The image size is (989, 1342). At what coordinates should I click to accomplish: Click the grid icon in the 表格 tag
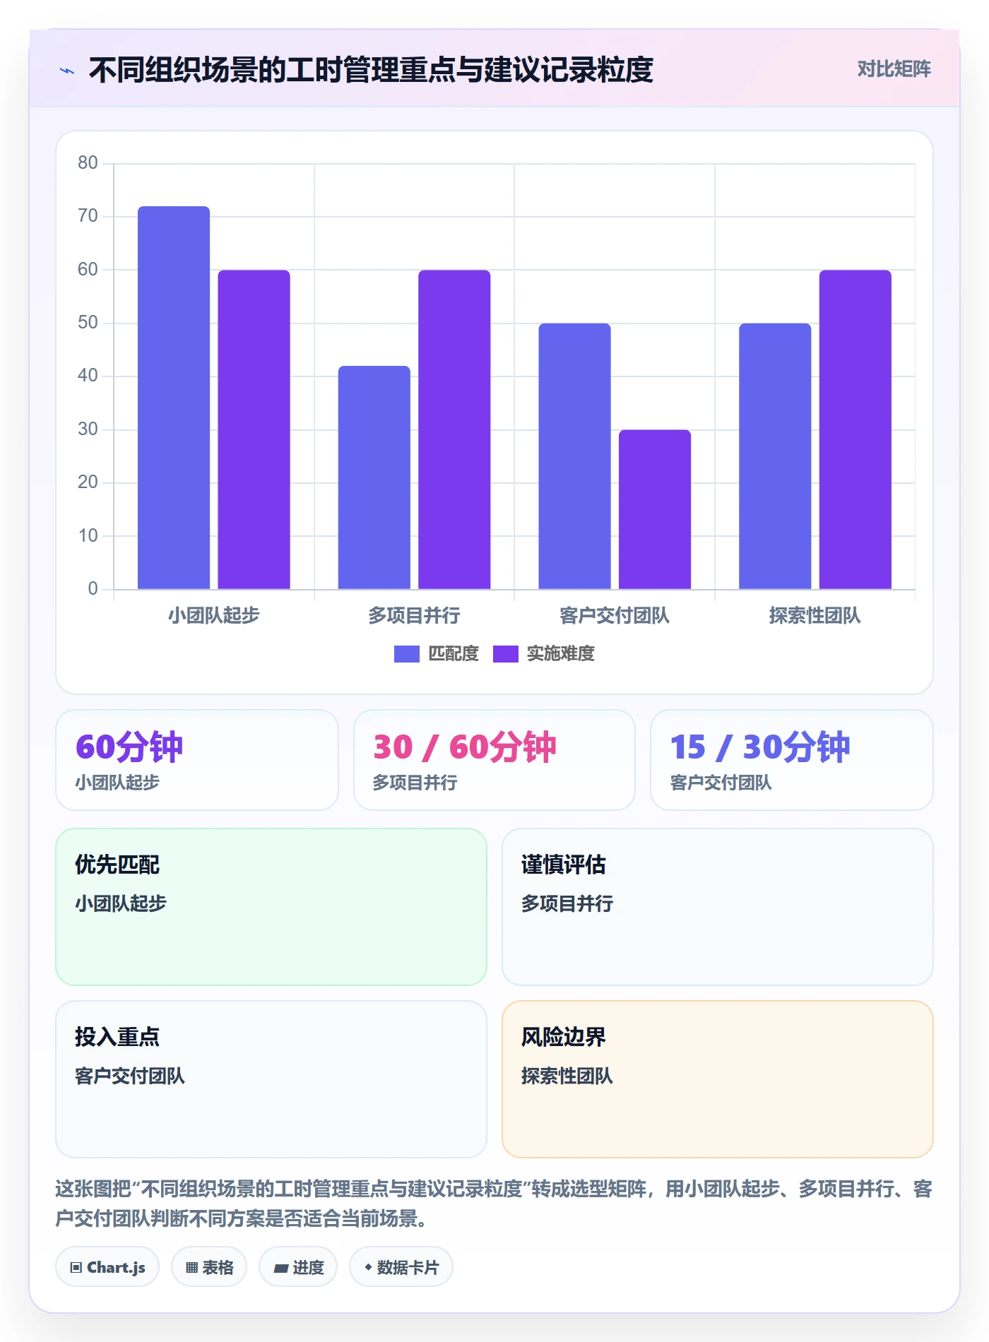pos(191,1267)
